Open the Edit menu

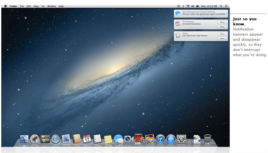coord(29,6)
